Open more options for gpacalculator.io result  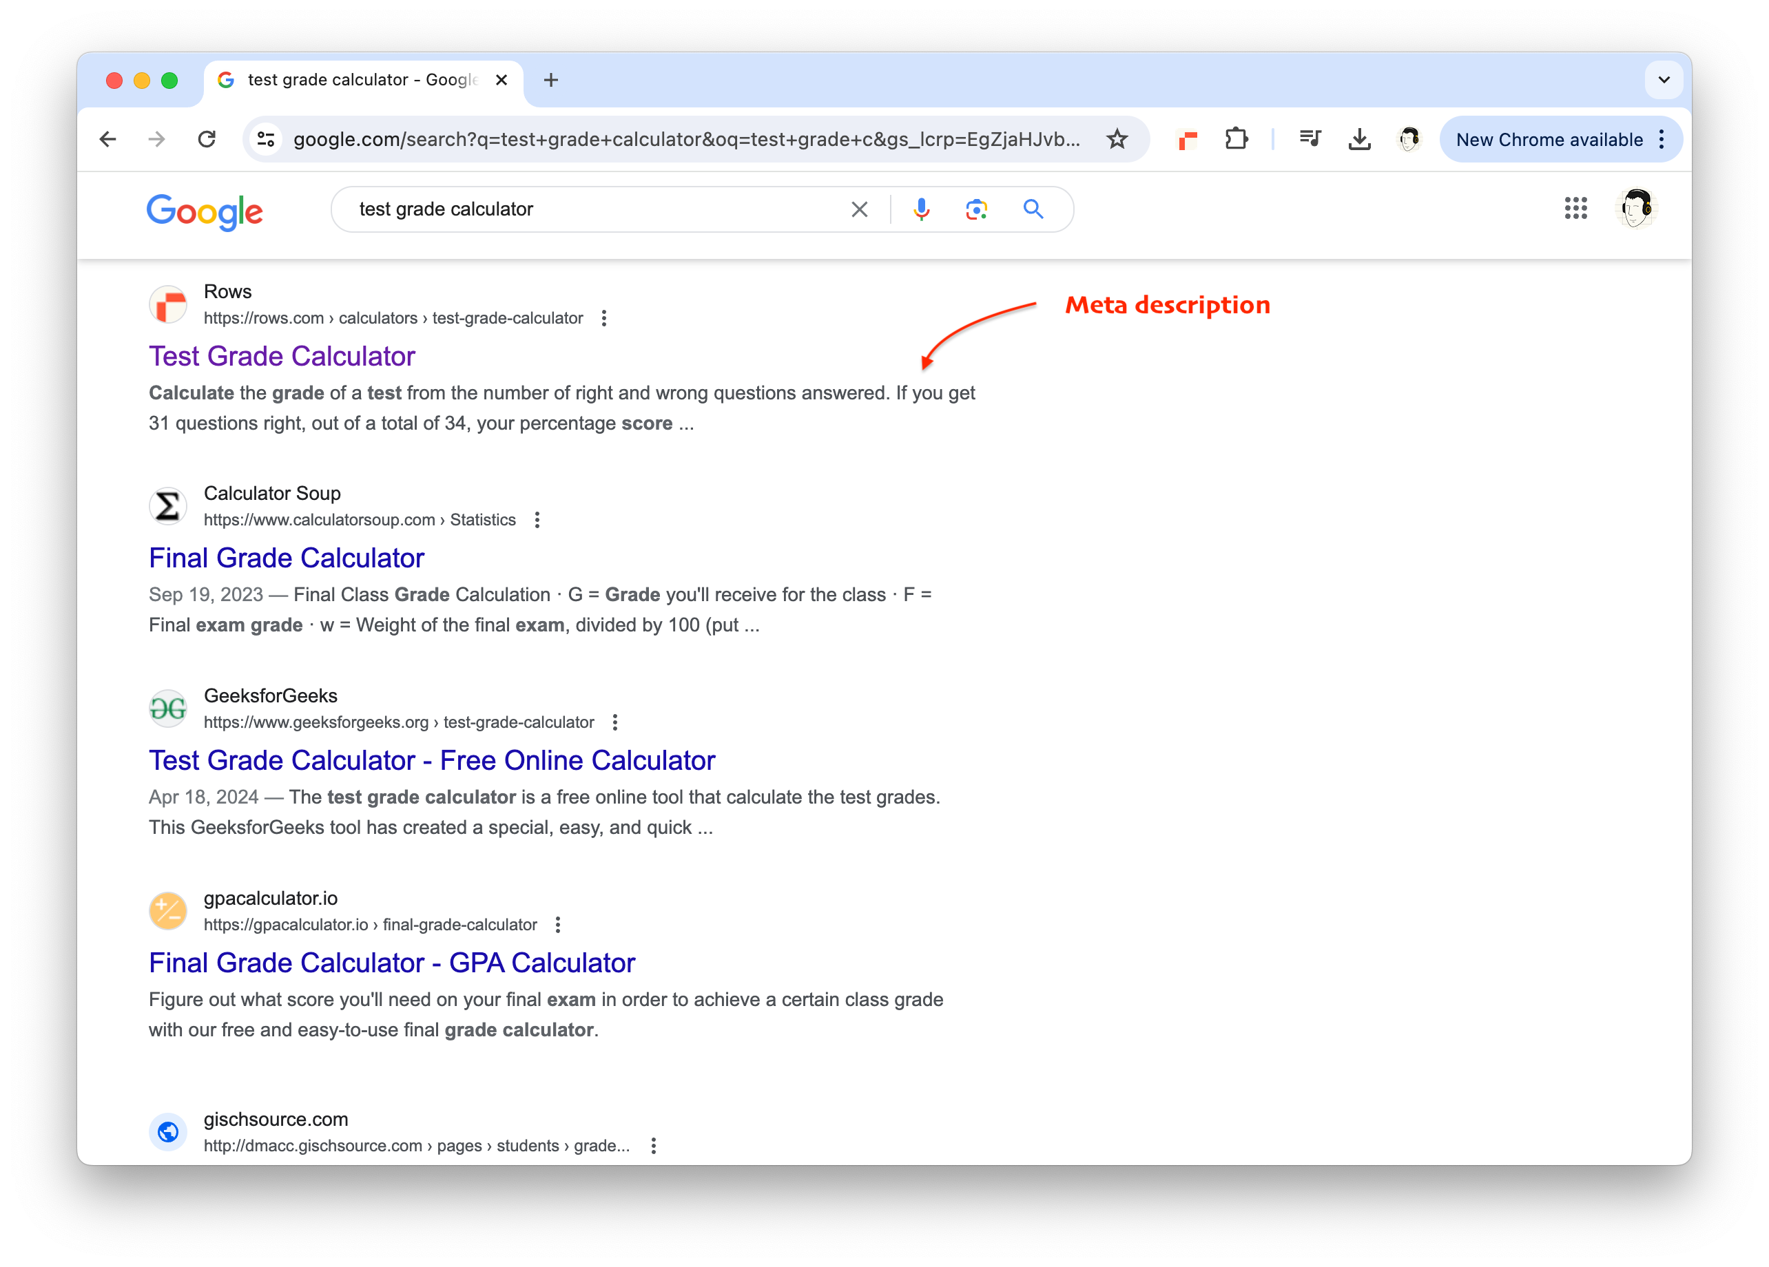[558, 925]
